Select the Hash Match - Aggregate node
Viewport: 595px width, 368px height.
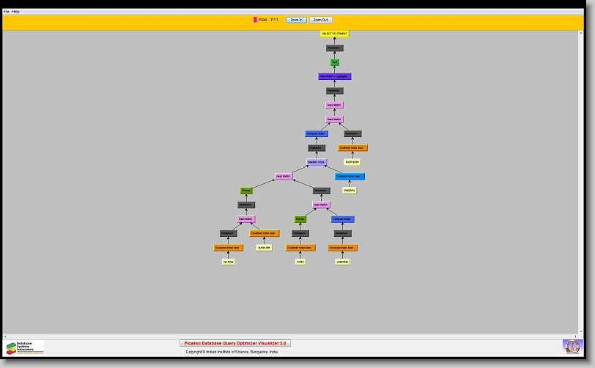click(335, 76)
